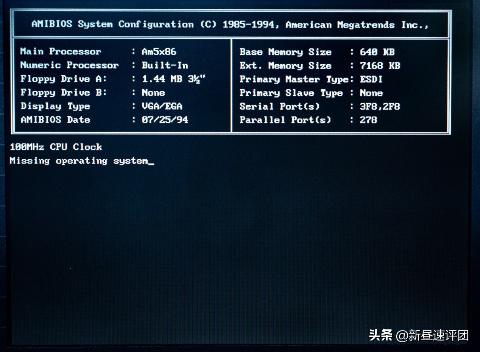Click the "Floppy Drive B:" label

(x=64, y=93)
